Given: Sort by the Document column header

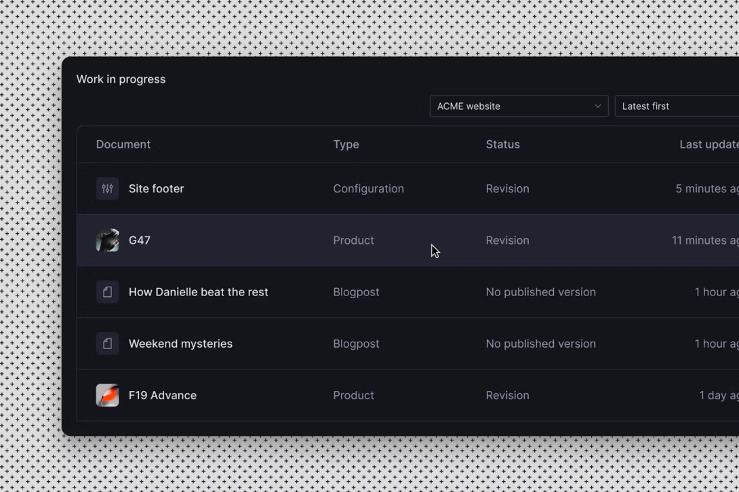Looking at the screenshot, I should [x=123, y=144].
